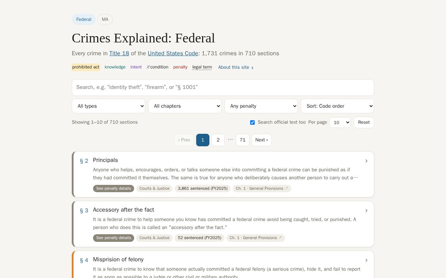Expand the § 2 Principals chevron
Image resolution: width=446 pixels, height=278 pixels.
(x=366, y=161)
